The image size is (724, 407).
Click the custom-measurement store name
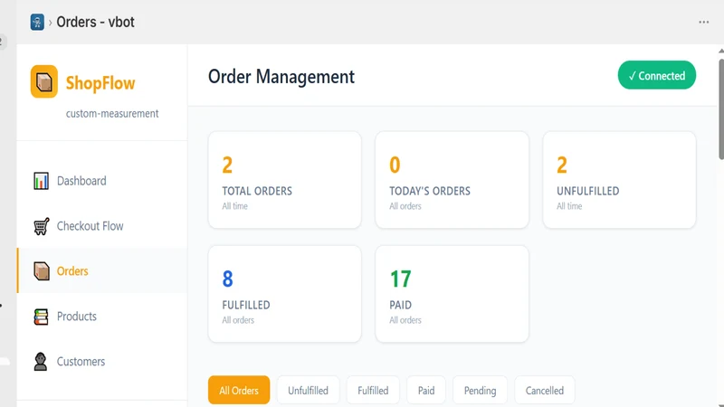pyautogui.click(x=112, y=114)
